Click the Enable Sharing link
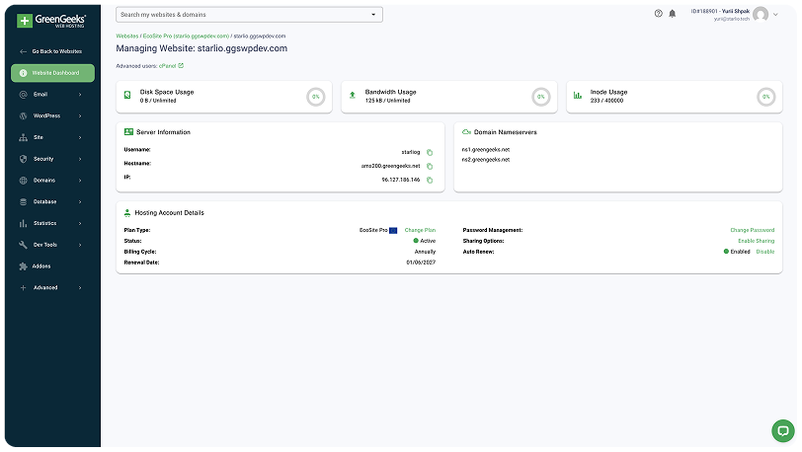The height and width of the screenshot is (452, 802). 756,241
